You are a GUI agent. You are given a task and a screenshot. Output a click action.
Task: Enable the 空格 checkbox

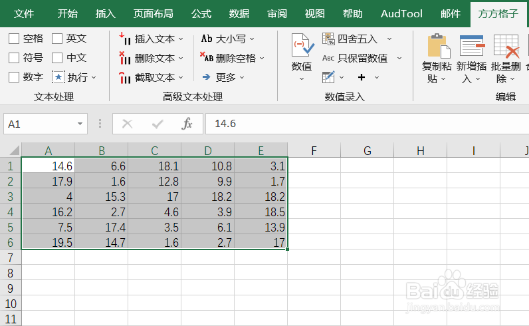point(14,39)
